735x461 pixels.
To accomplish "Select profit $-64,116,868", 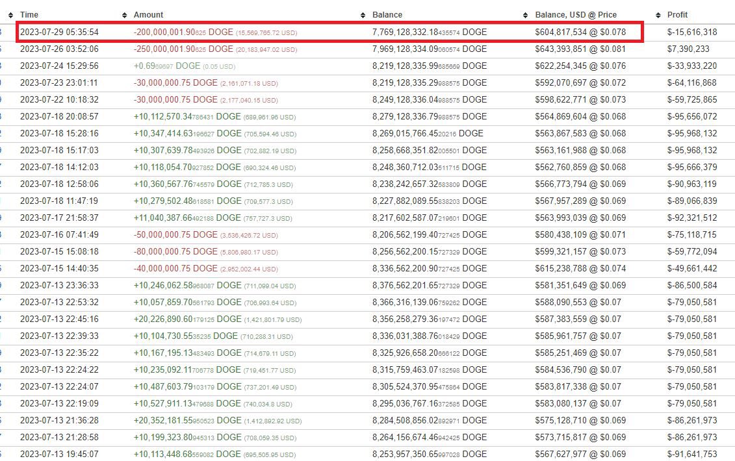I will pos(692,83).
